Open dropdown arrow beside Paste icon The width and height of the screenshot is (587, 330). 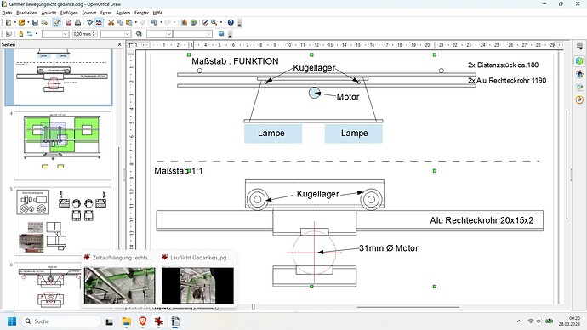[135, 22]
